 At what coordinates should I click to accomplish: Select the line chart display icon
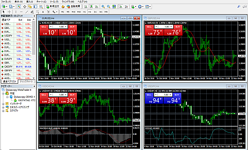[97, 7]
